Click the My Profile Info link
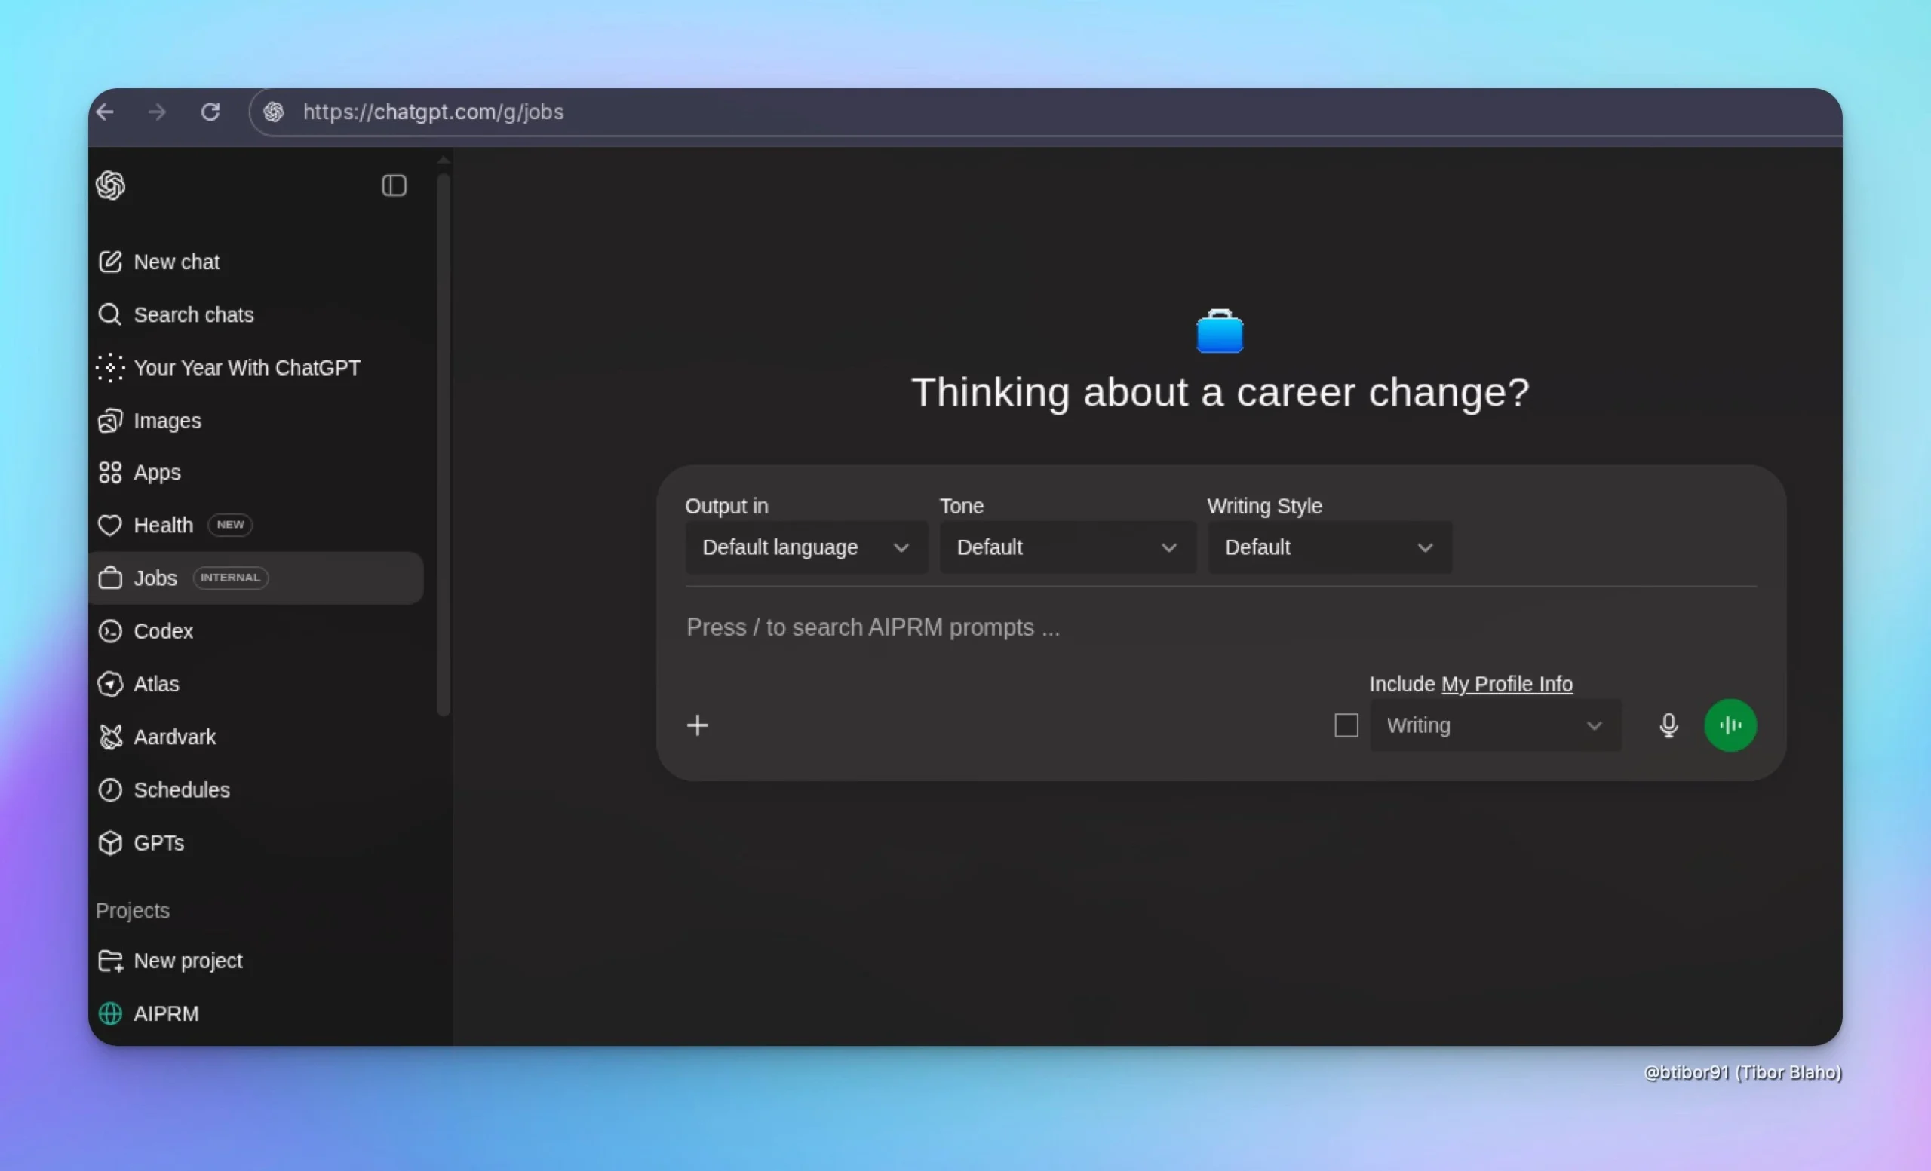Viewport: 1931px width, 1171px height. pos(1506,685)
